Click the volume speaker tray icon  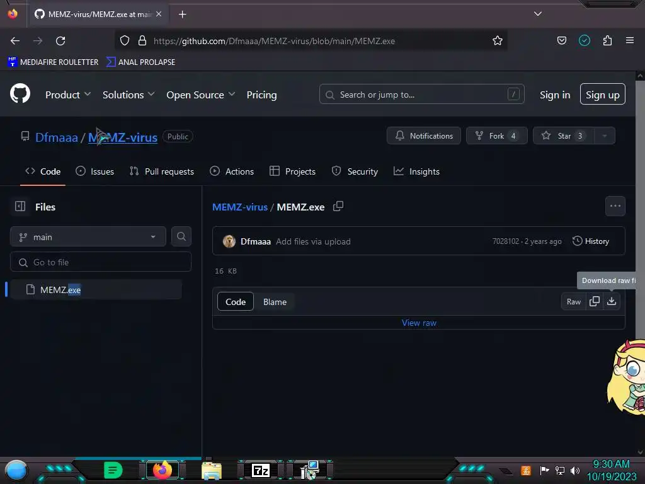pyautogui.click(x=575, y=470)
